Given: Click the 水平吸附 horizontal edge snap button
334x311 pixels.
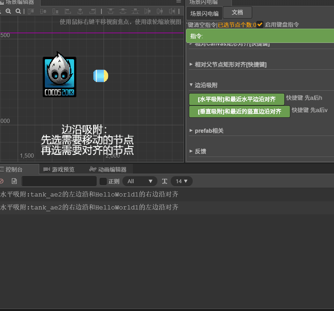Looking at the screenshot, I should pyautogui.click(x=237, y=99).
